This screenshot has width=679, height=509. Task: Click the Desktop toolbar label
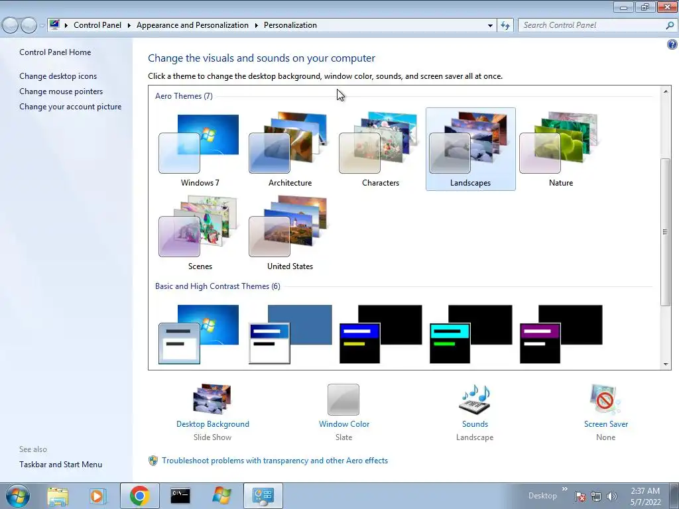click(x=542, y=496)
